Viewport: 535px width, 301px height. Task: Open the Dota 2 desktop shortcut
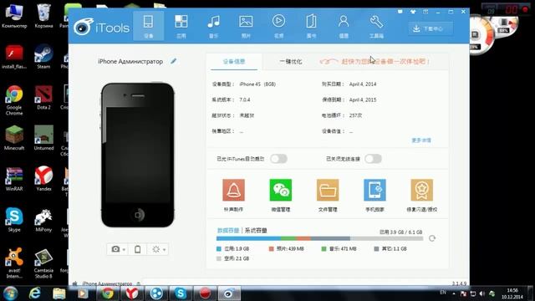pyautogui.click(x=43, y=97)
